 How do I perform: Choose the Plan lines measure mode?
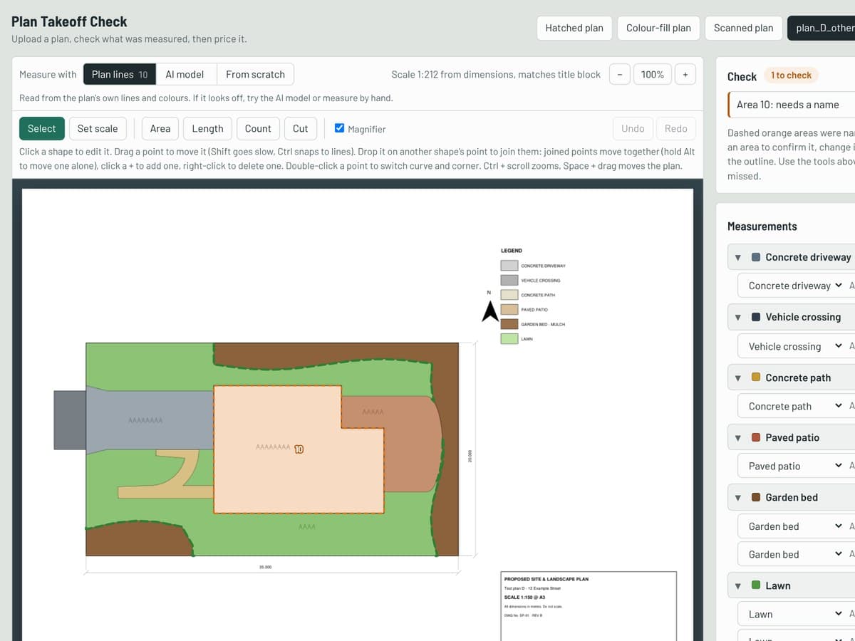click(120, 74)
